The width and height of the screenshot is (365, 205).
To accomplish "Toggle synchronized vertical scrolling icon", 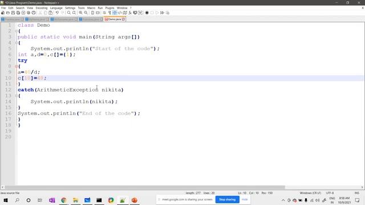I will 92,13.
